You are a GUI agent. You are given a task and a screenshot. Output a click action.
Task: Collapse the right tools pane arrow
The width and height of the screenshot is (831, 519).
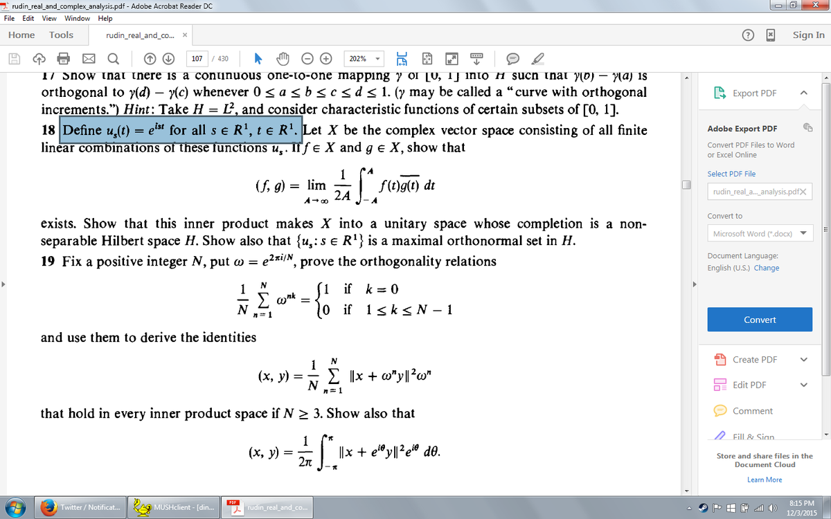[693, 284]
